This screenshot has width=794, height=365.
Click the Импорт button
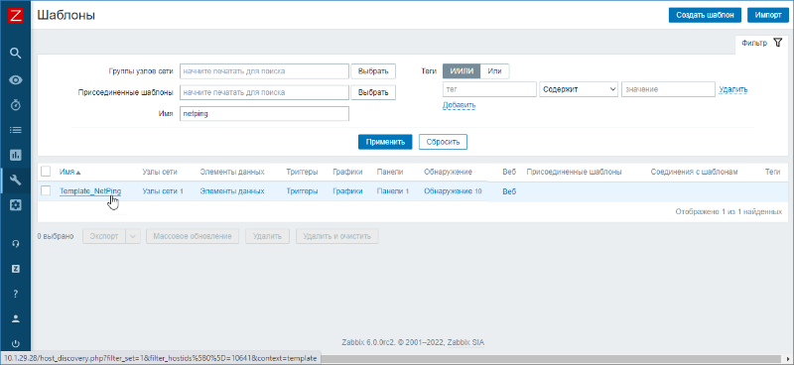coord(768,15)
